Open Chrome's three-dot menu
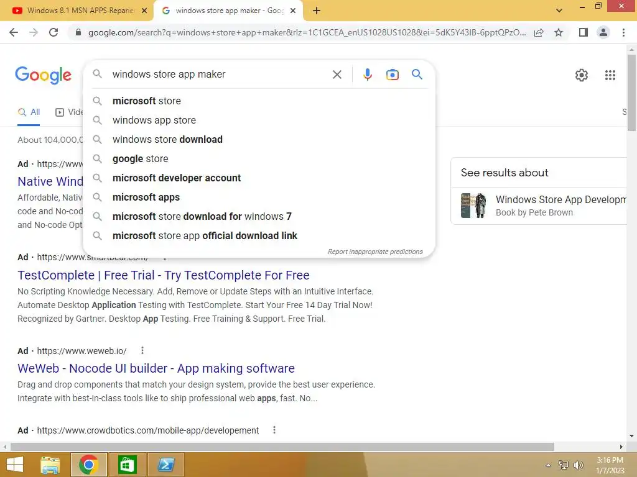 click(x=623, y=32)
